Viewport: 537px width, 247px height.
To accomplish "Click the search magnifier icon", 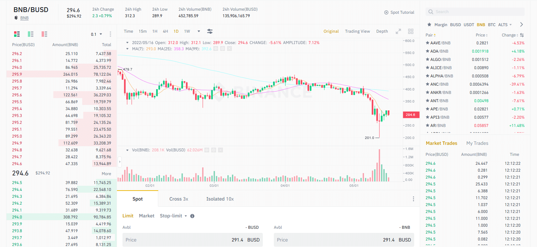I will pos(431,12).
